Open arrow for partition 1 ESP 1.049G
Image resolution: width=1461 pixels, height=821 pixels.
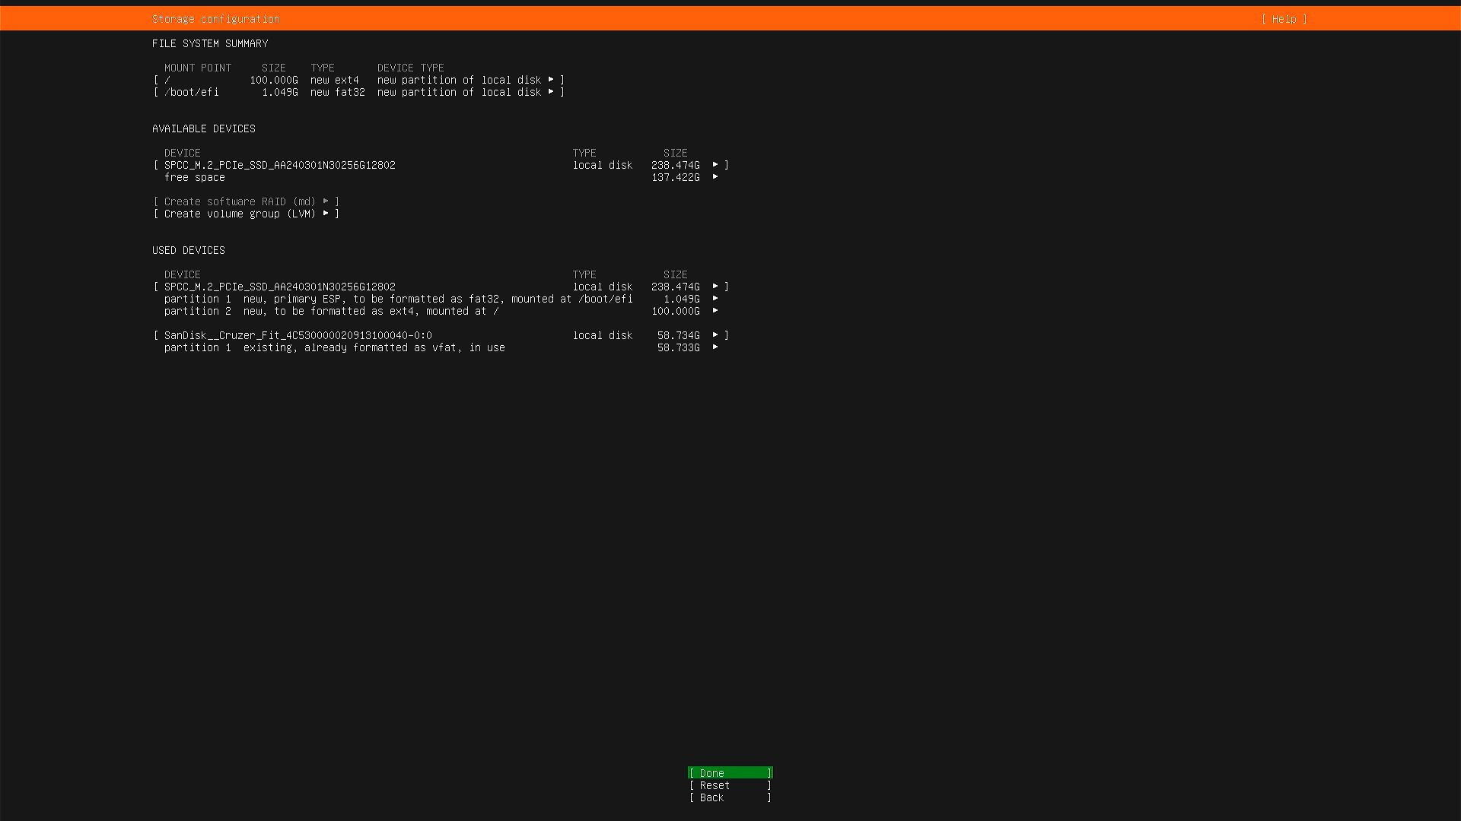[715, 299]
